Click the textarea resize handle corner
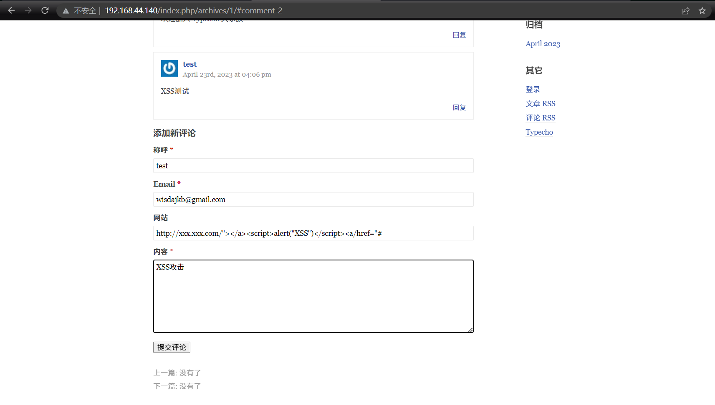 (470, 330)
